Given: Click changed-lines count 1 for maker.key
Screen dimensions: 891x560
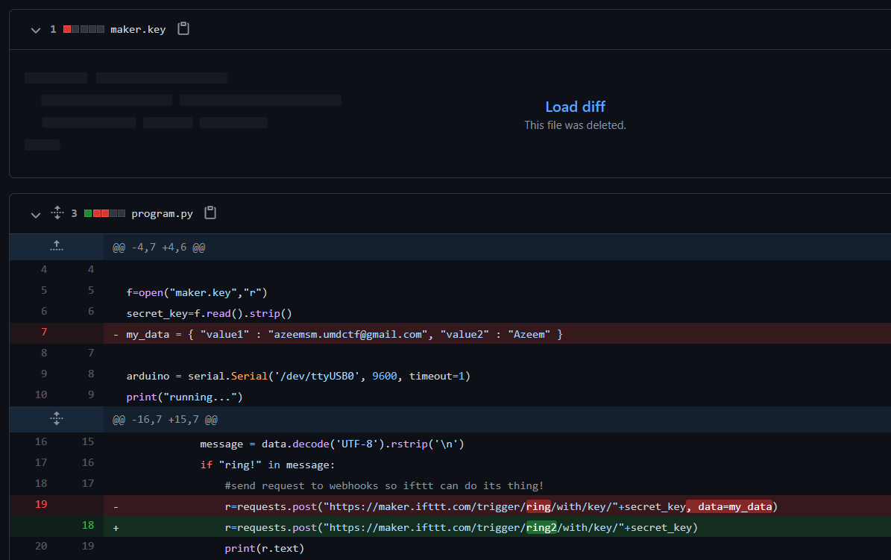Looking at the screenshot, I should 53,29.
